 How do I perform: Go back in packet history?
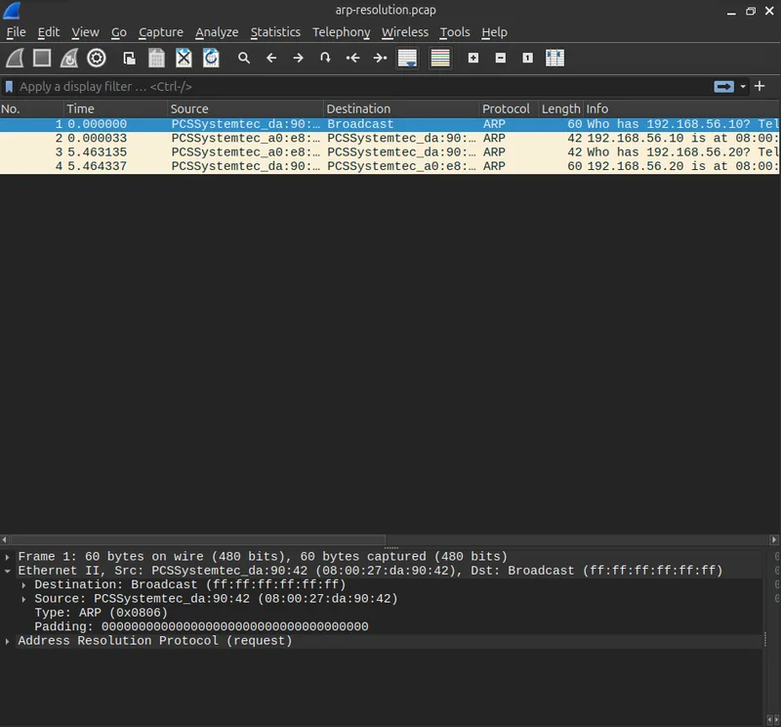coord(271,58)
